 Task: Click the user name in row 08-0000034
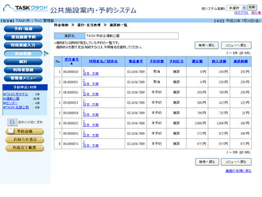[91, 94]
